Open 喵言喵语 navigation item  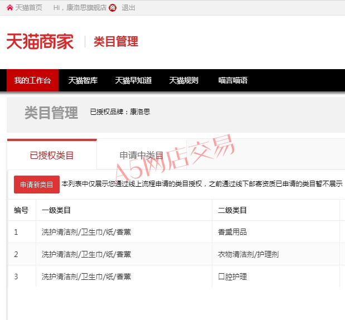233,80
